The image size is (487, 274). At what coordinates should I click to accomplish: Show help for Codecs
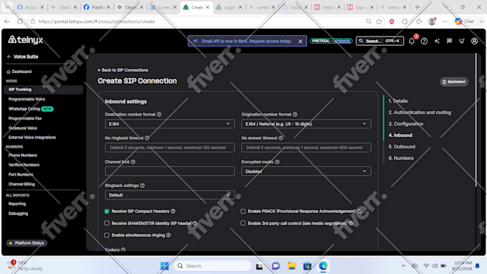[x=123, y=250]
